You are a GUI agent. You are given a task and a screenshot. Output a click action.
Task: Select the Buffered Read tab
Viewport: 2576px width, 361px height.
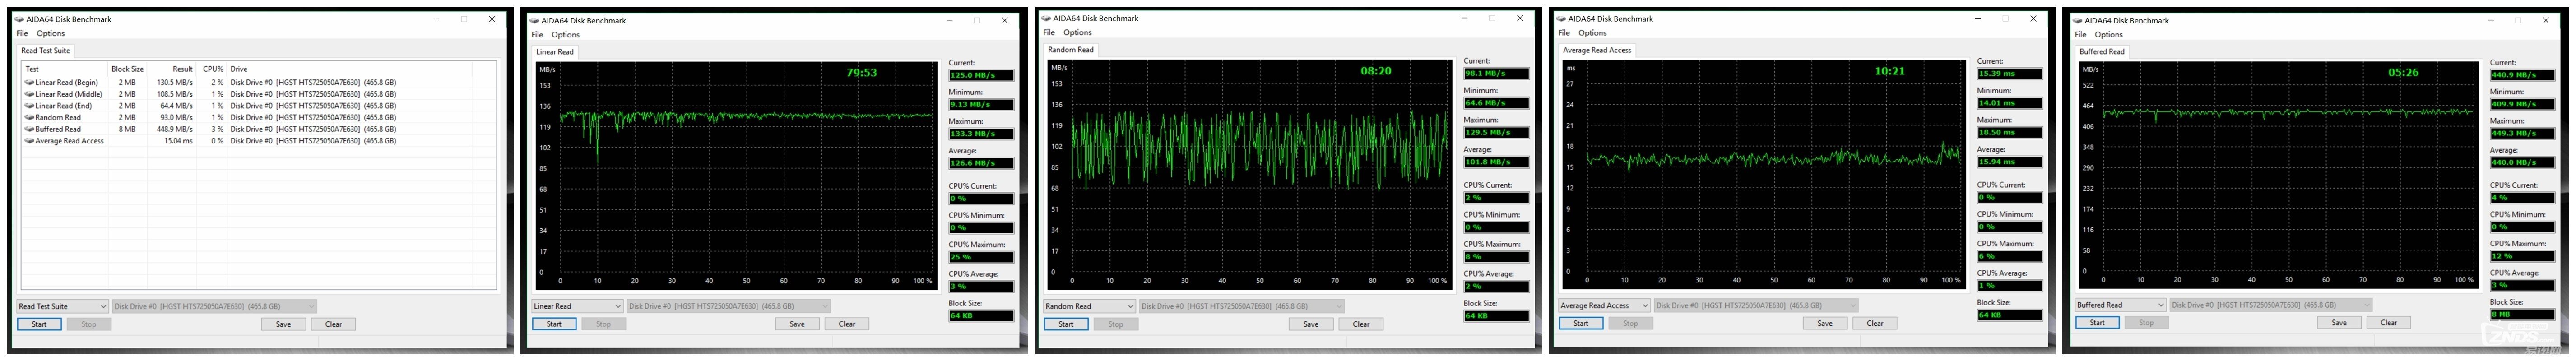(x=2102, y=51)
